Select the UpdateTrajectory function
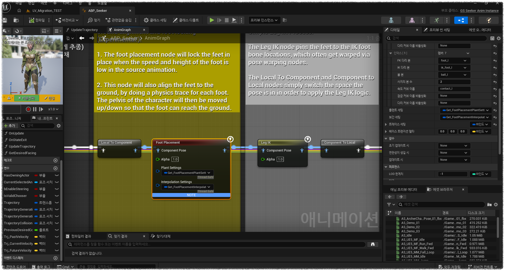 tap(22, 147)
